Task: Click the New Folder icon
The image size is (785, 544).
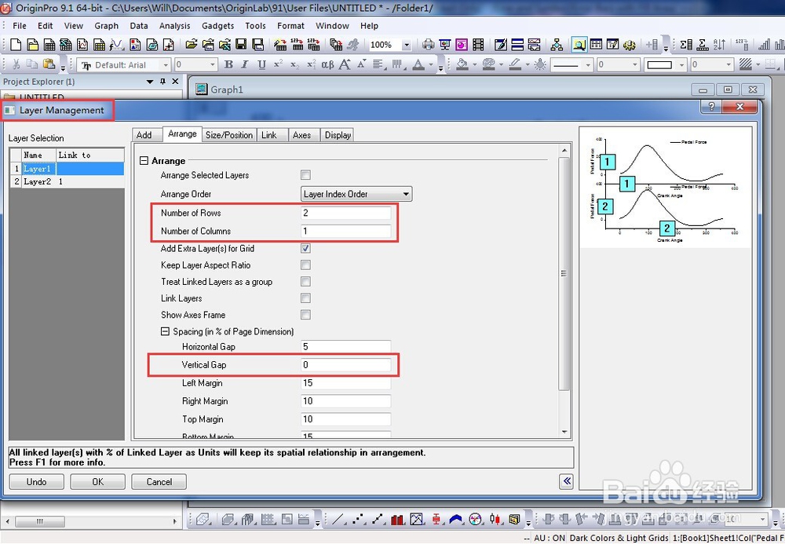Action: (32, 45)
